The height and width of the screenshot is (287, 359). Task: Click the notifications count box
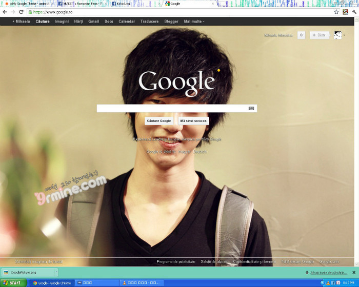point(301,35)
